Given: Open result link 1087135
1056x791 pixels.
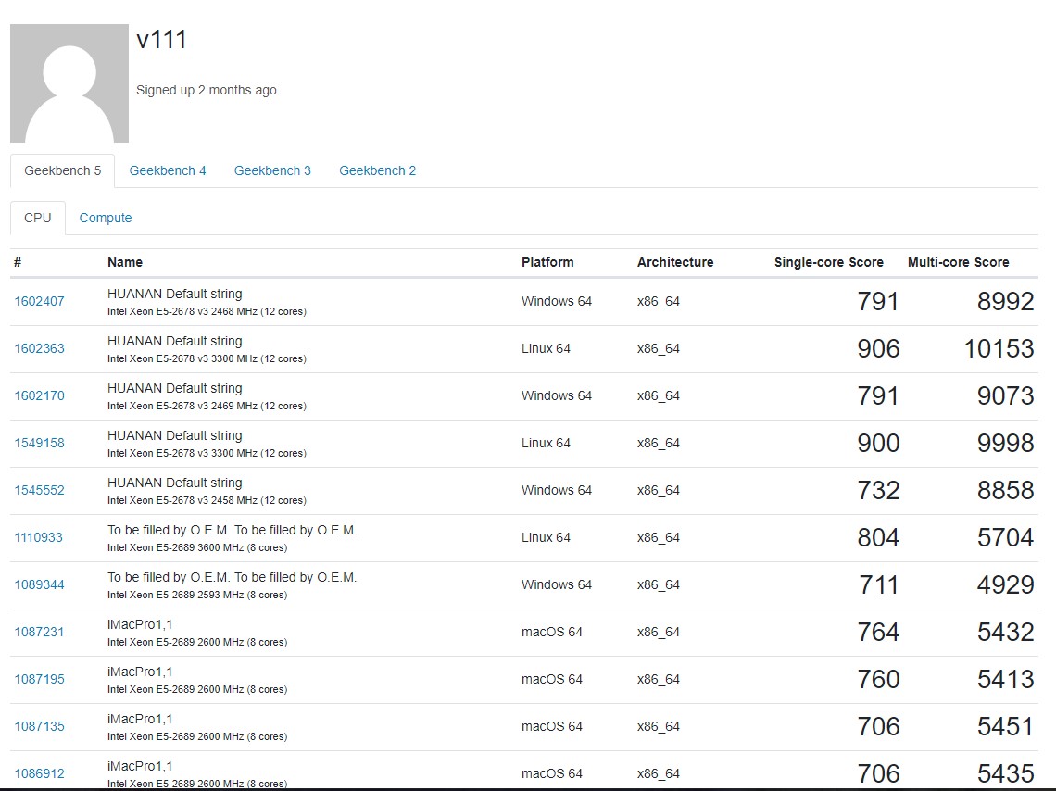Looking at the screenshot, I should click(40, 725).
